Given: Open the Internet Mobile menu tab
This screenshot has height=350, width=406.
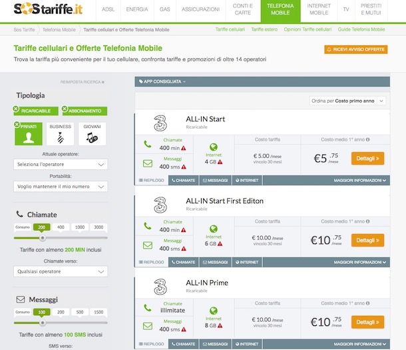Looking at the screenshot, I should point(319,9).
